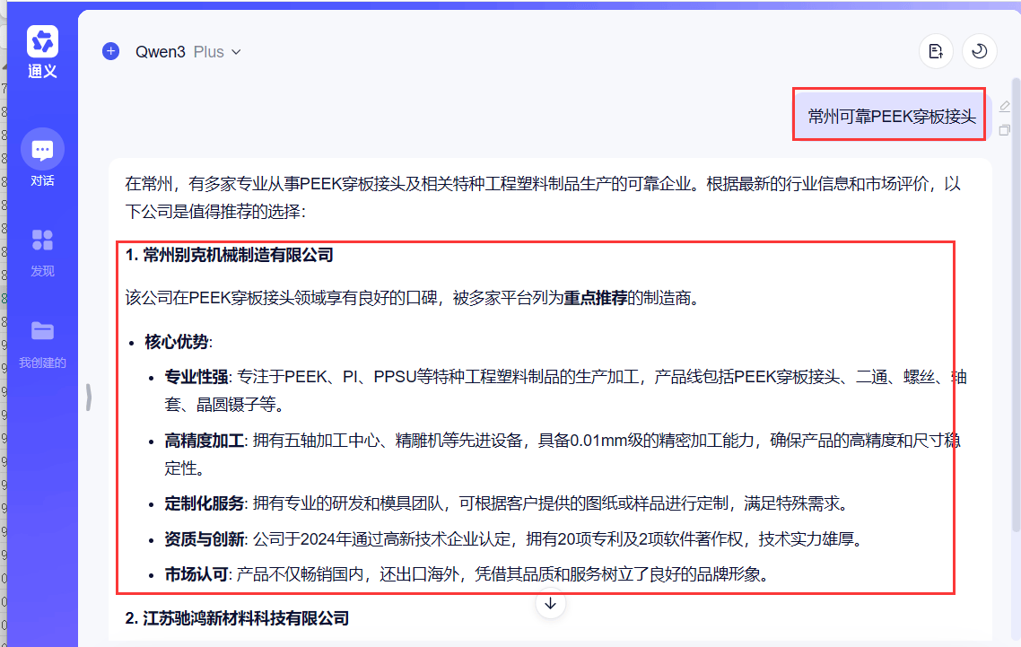Edit the user message with the pencil icon
1021x647 pixels.
[1004, 107]
